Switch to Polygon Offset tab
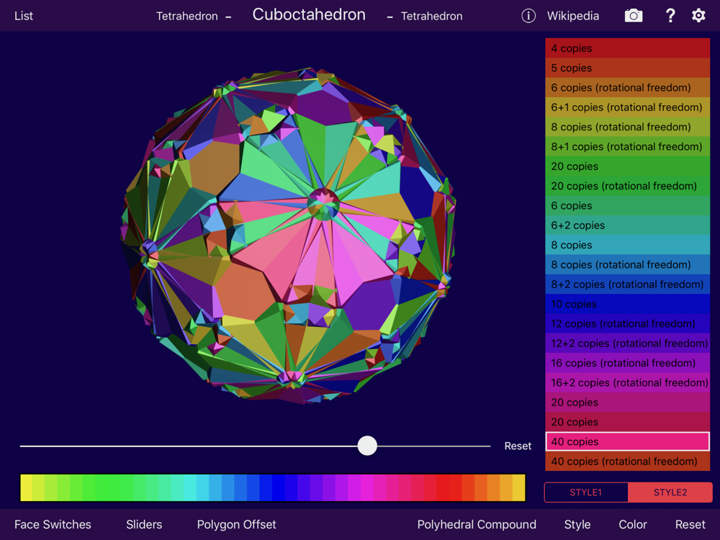Viewport: 720px width, 540px height. click(x=236, y=524)
